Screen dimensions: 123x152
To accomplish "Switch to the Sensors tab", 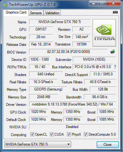I will (36, 13).
